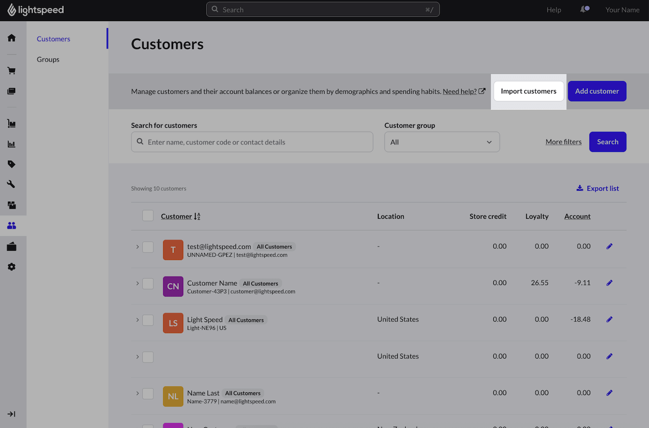Tick the checkbox for Name Last
Viewport: 649px width, 428px height.
[148, 394]
